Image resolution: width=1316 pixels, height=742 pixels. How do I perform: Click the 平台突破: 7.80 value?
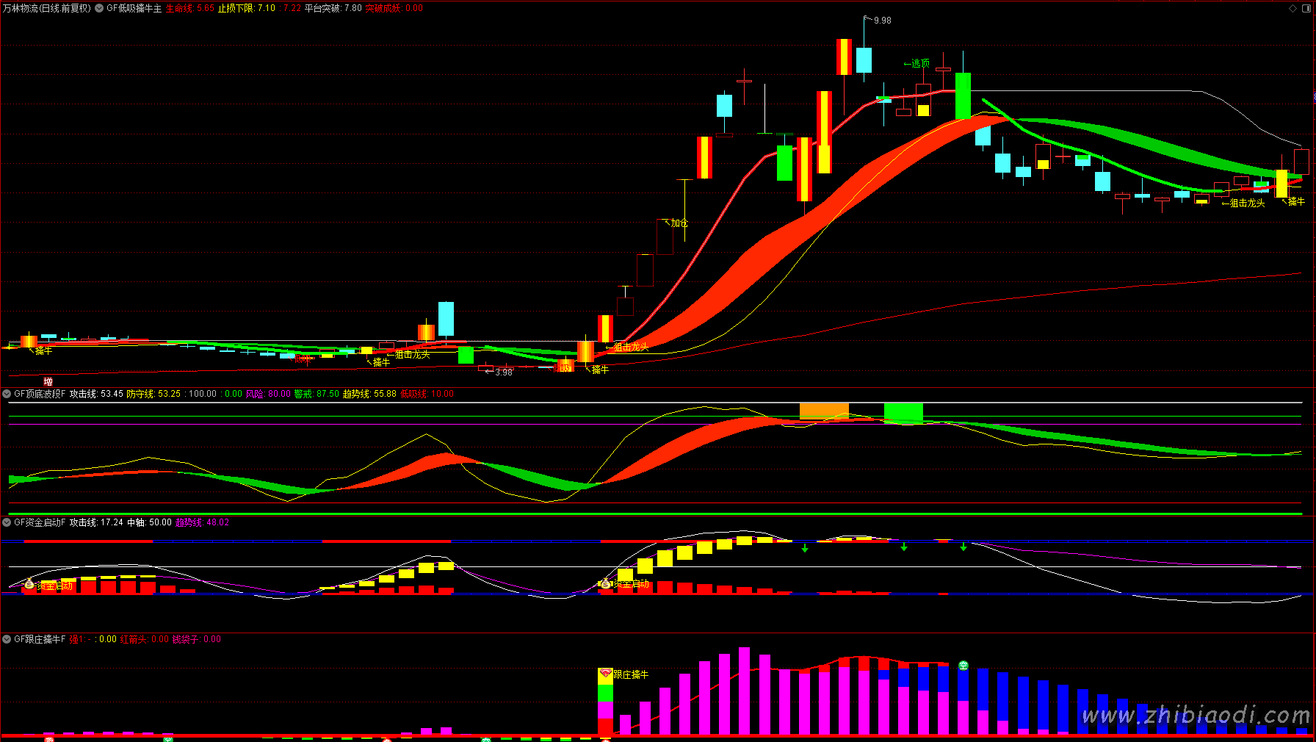click(x=333, y=8)
